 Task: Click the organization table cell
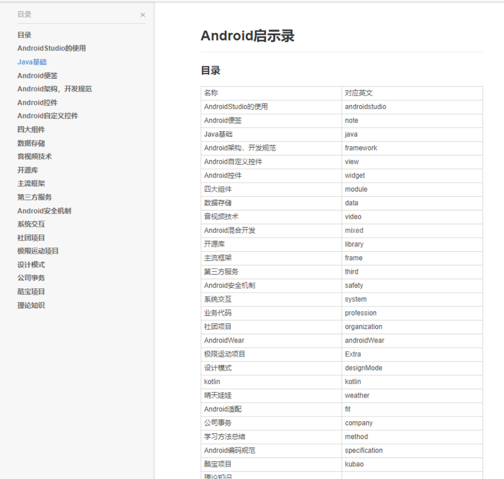coord(412,327)
